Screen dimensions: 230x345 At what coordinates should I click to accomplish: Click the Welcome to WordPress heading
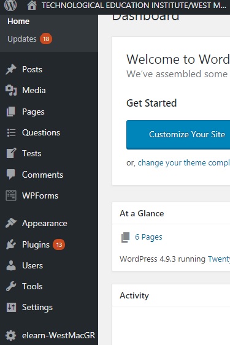click(178, 59)
